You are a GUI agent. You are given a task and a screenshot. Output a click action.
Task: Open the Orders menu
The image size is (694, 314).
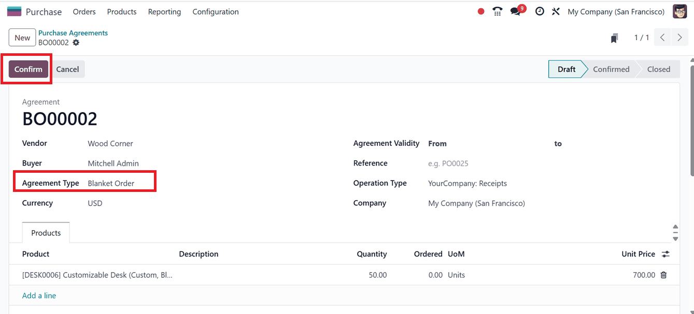(x=84, y=11)
